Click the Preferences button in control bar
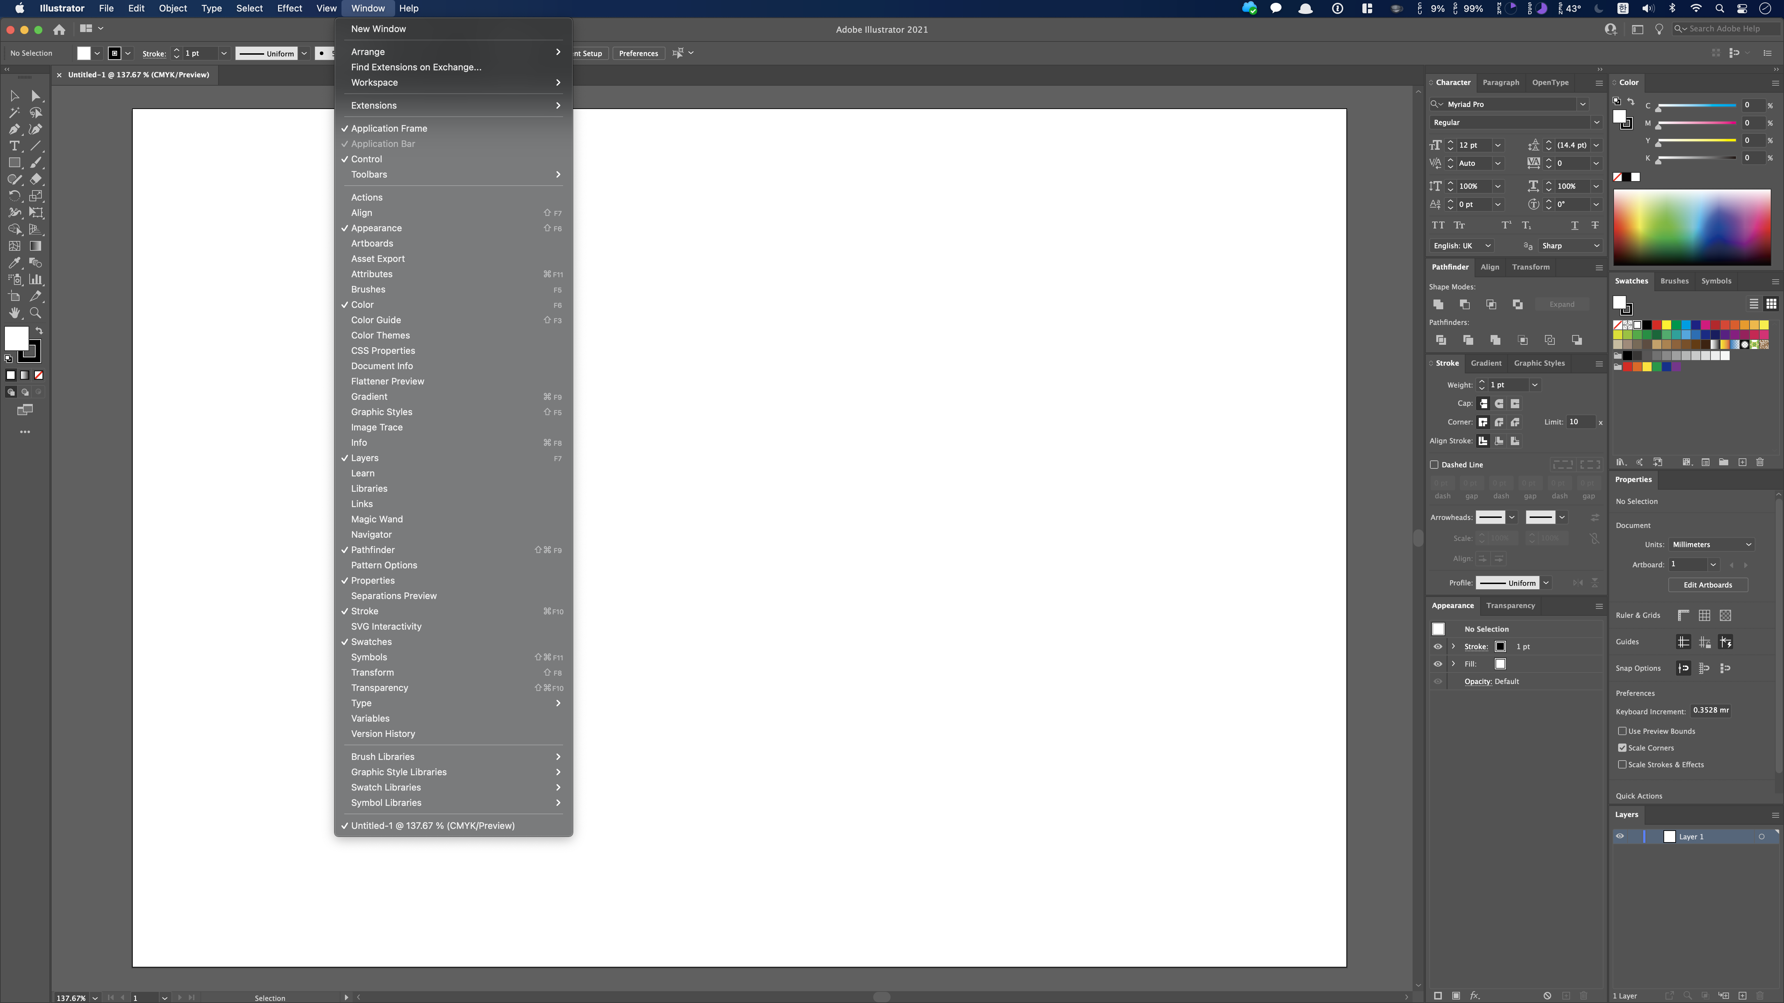Screen dimensions: 1784x1003 point(638,53)
